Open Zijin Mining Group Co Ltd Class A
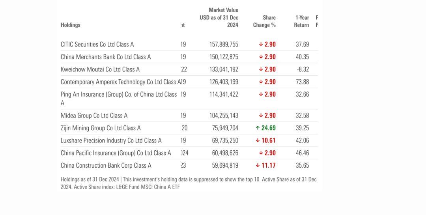The image size is (426, 215). click(101, 128)
